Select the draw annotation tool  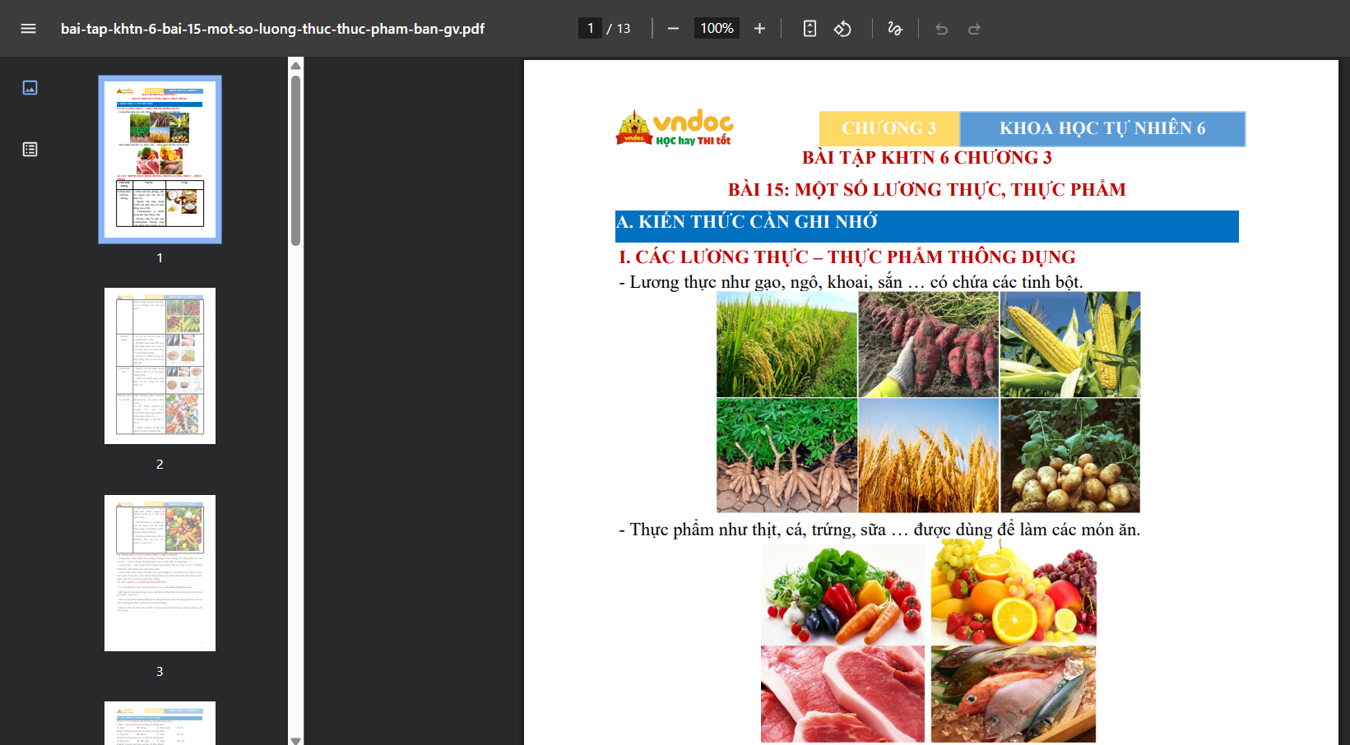click(x=895, y=29)
